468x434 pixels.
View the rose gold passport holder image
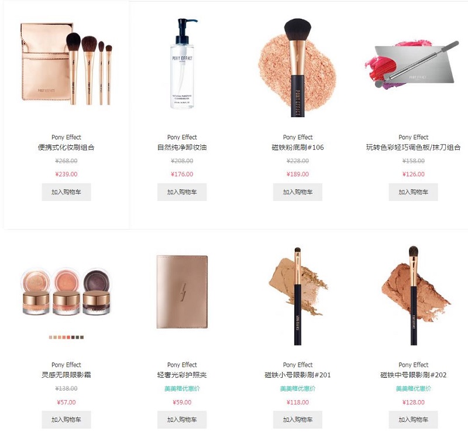point(182,292)
